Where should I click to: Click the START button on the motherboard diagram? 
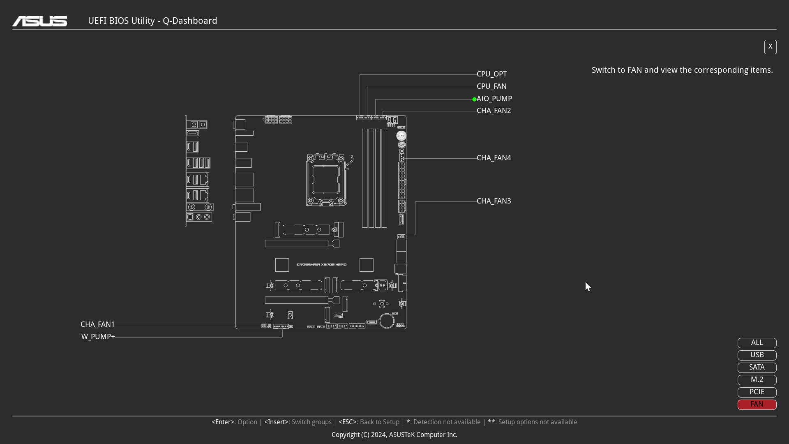click(401, 136)
